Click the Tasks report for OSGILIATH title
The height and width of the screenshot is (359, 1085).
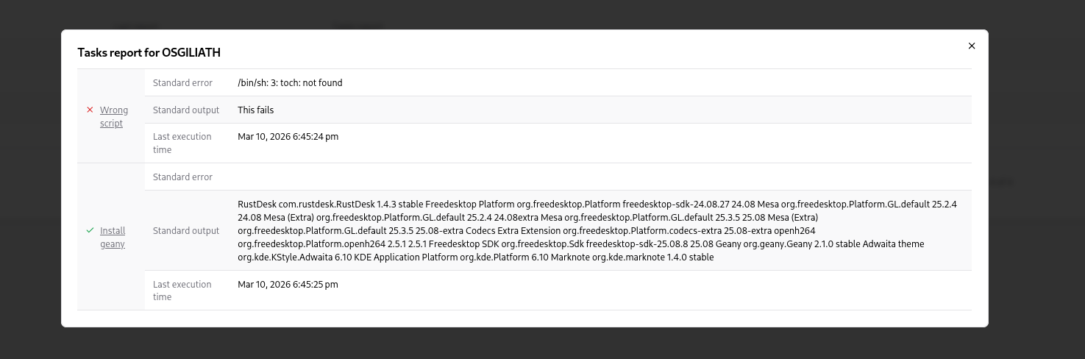point(149,53)
